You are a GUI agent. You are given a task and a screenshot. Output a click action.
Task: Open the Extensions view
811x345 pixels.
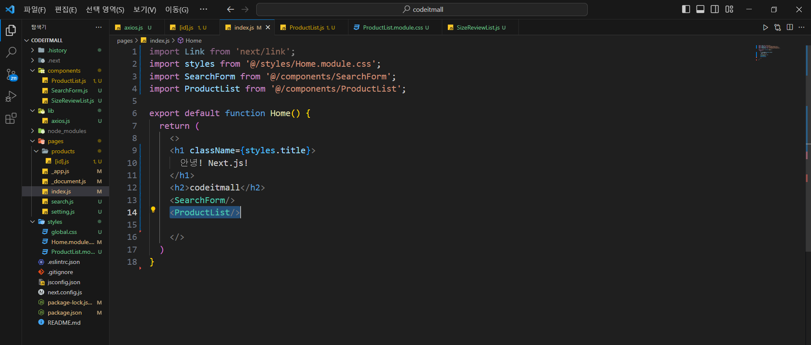coord(11,119)
